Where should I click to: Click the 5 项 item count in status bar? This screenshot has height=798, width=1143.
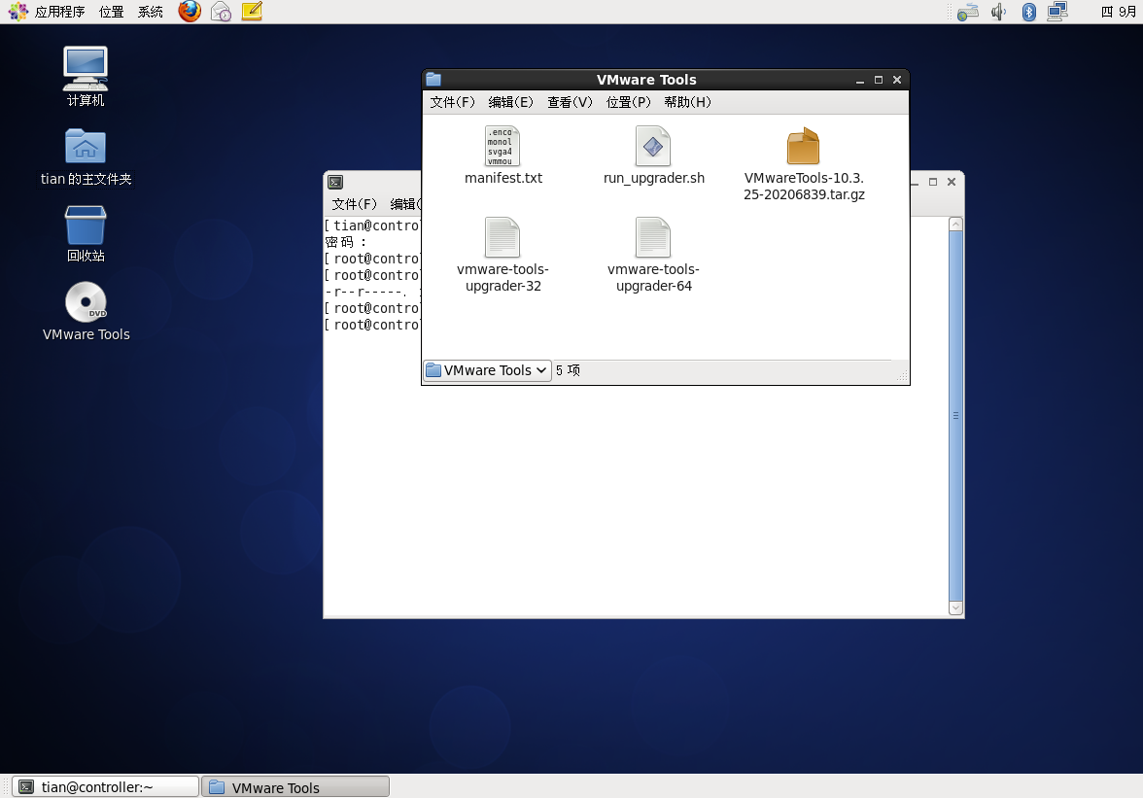568,371
